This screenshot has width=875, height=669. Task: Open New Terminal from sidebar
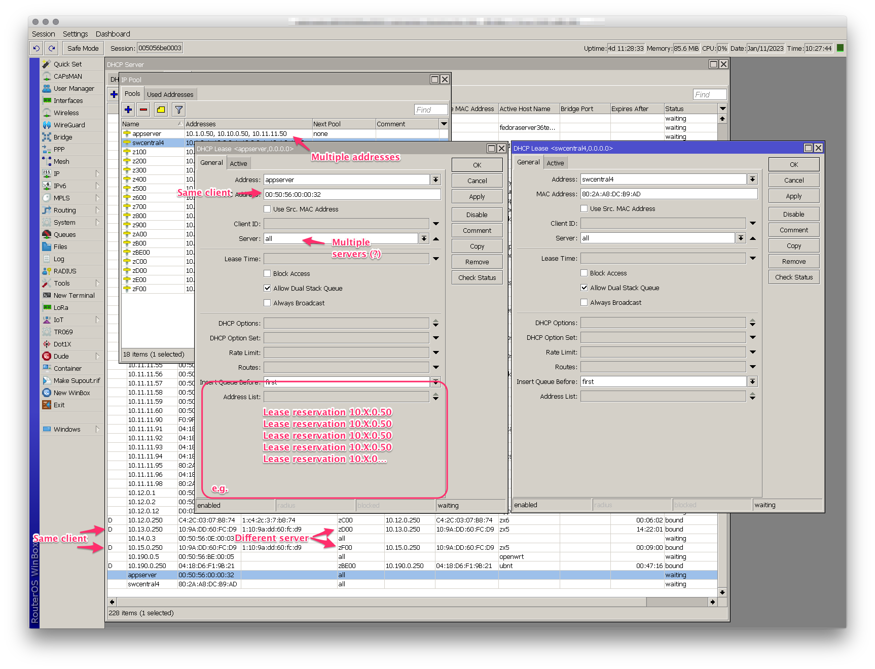point(74,295)
